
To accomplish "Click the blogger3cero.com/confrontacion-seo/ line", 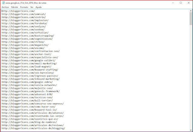I will pos(30,51).
